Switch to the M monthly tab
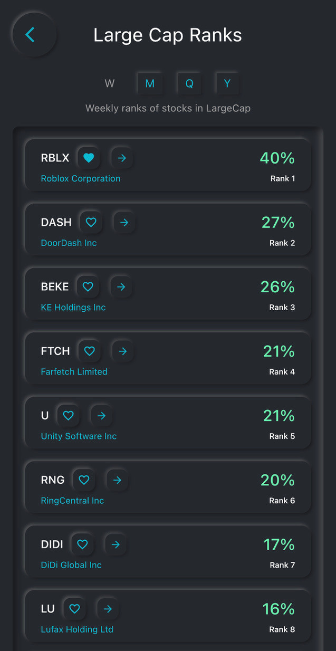The height and width of the screenshot is (651, 336). 150,83
